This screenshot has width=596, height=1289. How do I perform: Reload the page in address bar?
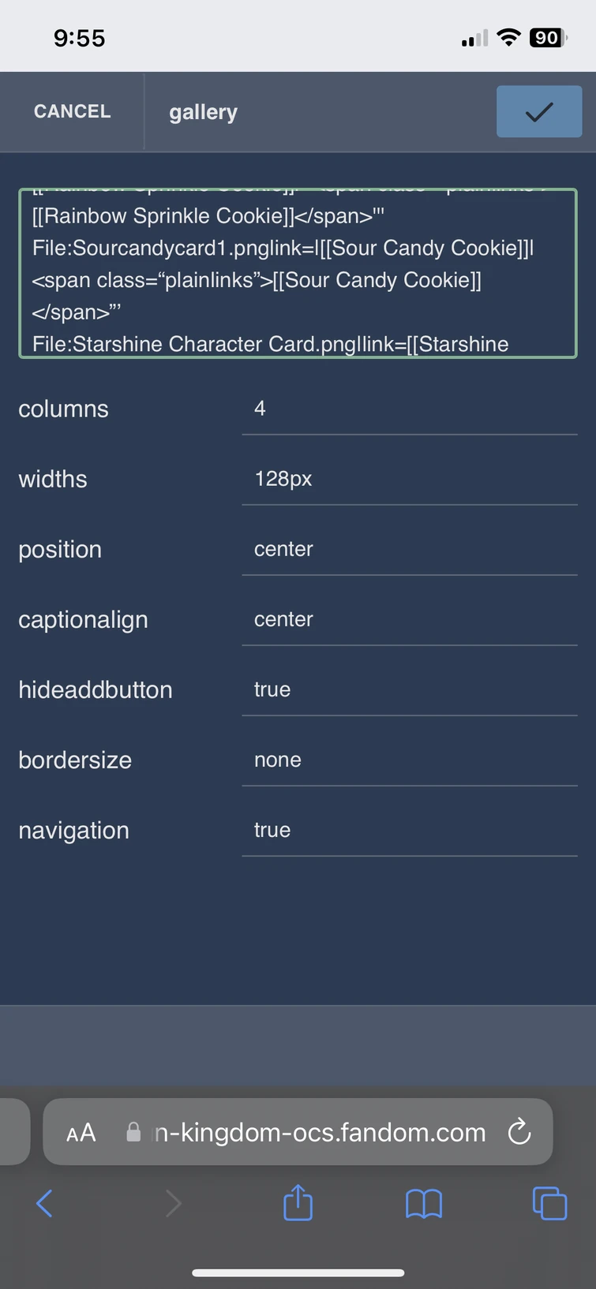pyautogui.click(x=519, y=1132)
